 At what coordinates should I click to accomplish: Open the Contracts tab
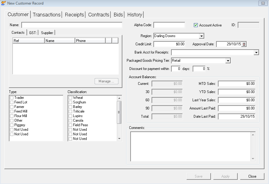99,15
